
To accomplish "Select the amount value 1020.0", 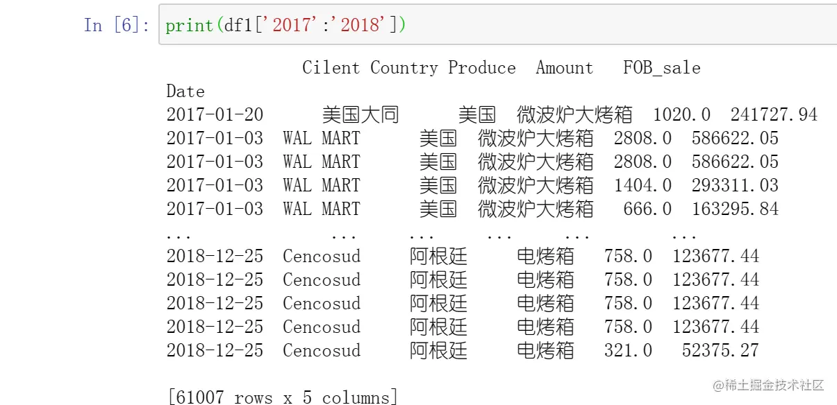I will click(681, 115).
